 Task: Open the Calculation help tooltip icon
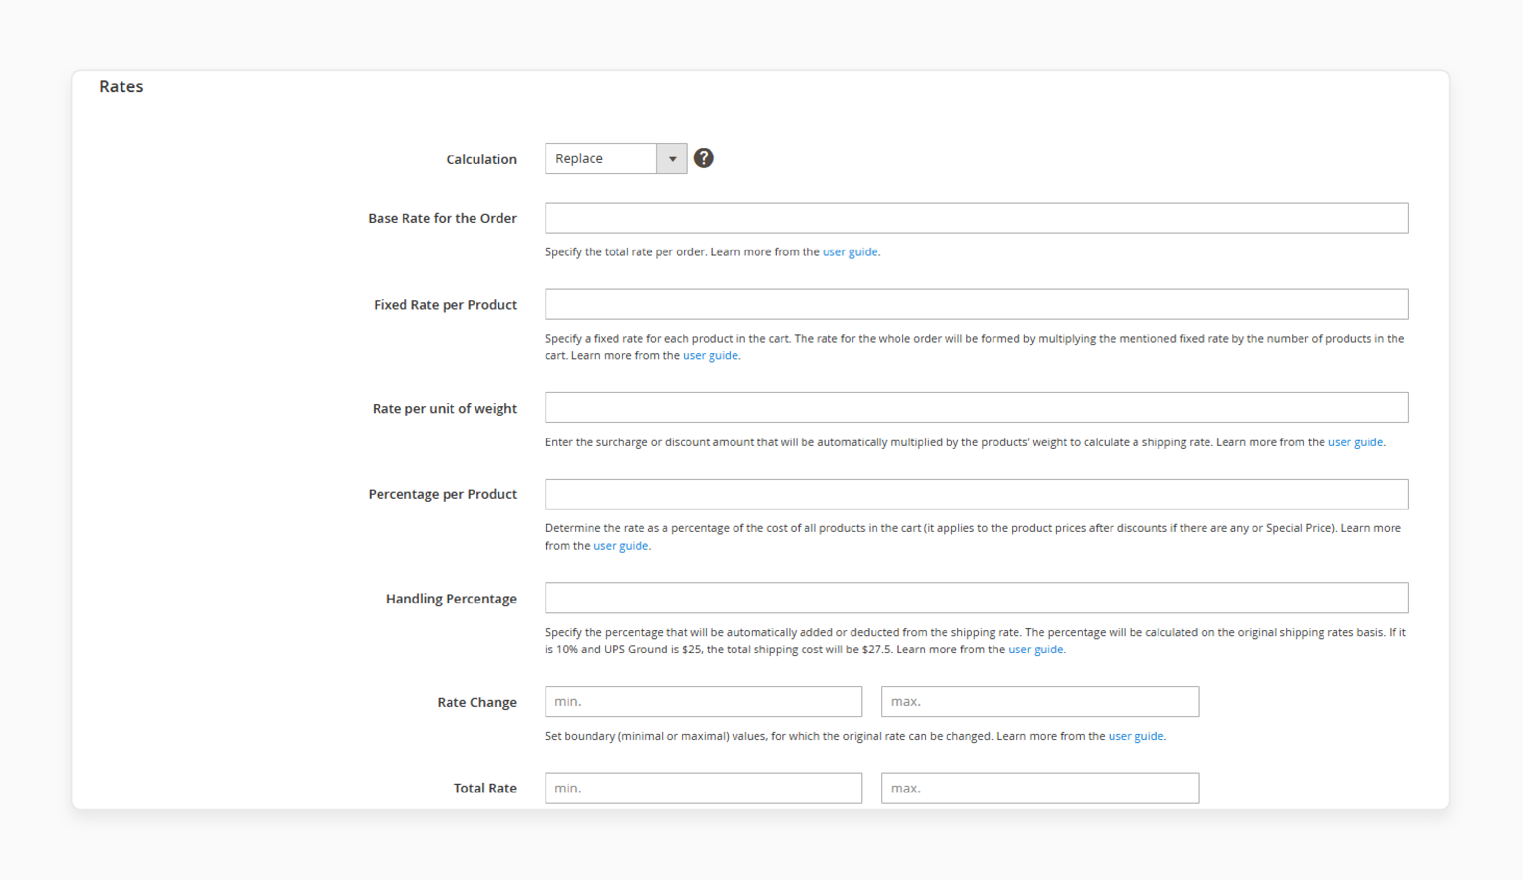click(x=703, y=158)
